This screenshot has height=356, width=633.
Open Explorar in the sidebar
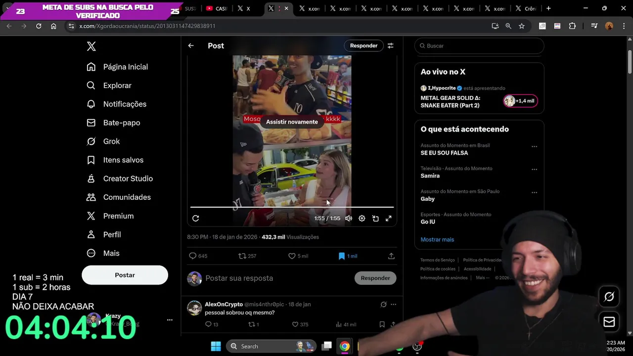click(109, 86)
